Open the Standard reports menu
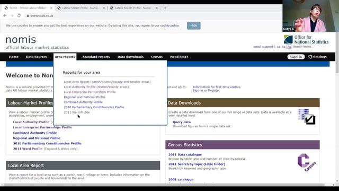 (96, 57)
